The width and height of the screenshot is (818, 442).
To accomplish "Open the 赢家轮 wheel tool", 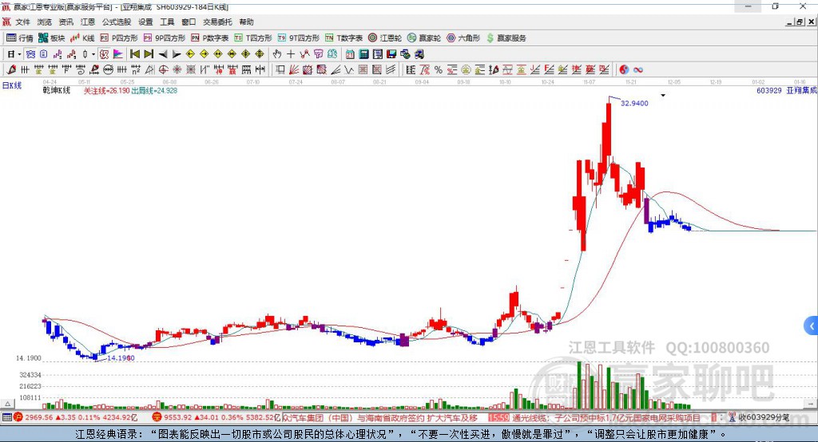I will 424,38.
